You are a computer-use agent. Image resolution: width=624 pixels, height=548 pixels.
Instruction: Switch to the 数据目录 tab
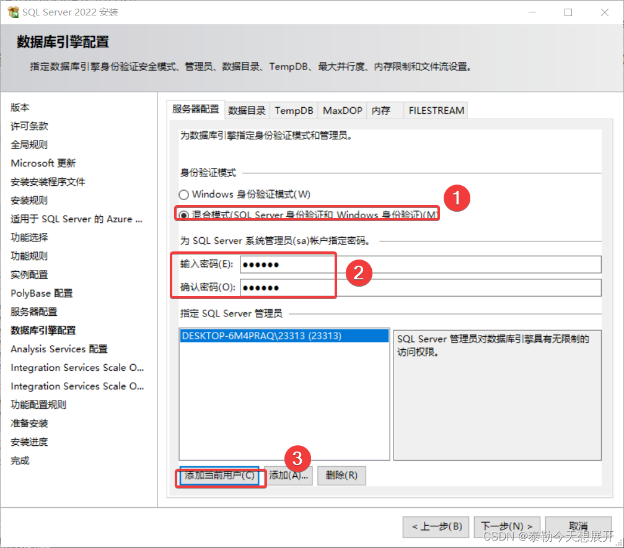tap(247, 111)
